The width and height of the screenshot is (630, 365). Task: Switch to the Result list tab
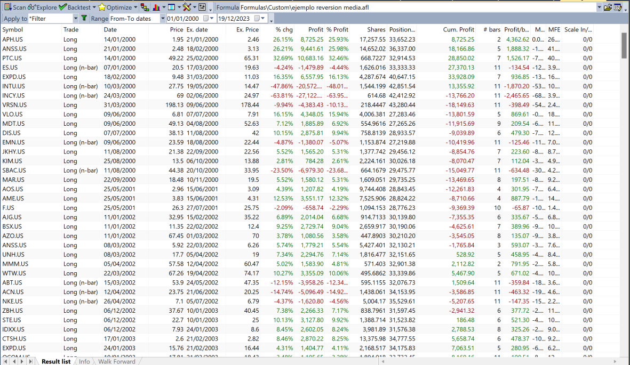point(56,361)
